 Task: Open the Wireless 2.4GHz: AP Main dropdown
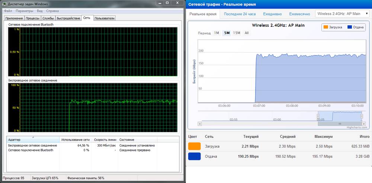click(x=342, y=13)
